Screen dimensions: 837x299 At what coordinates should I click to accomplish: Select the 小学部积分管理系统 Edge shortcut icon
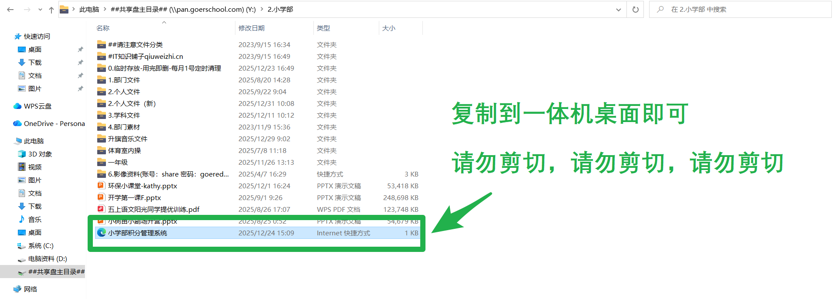(101, 233)
